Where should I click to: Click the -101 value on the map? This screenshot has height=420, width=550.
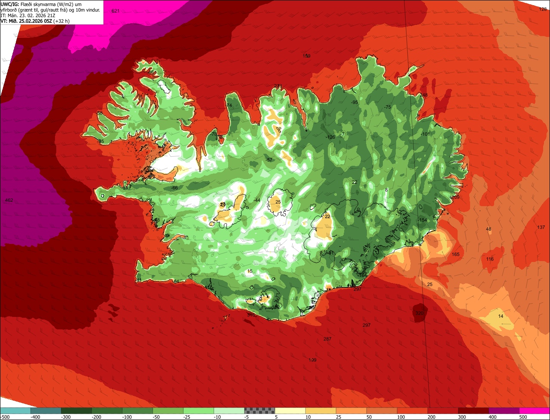pyautogui.click(x=425, y=134)
